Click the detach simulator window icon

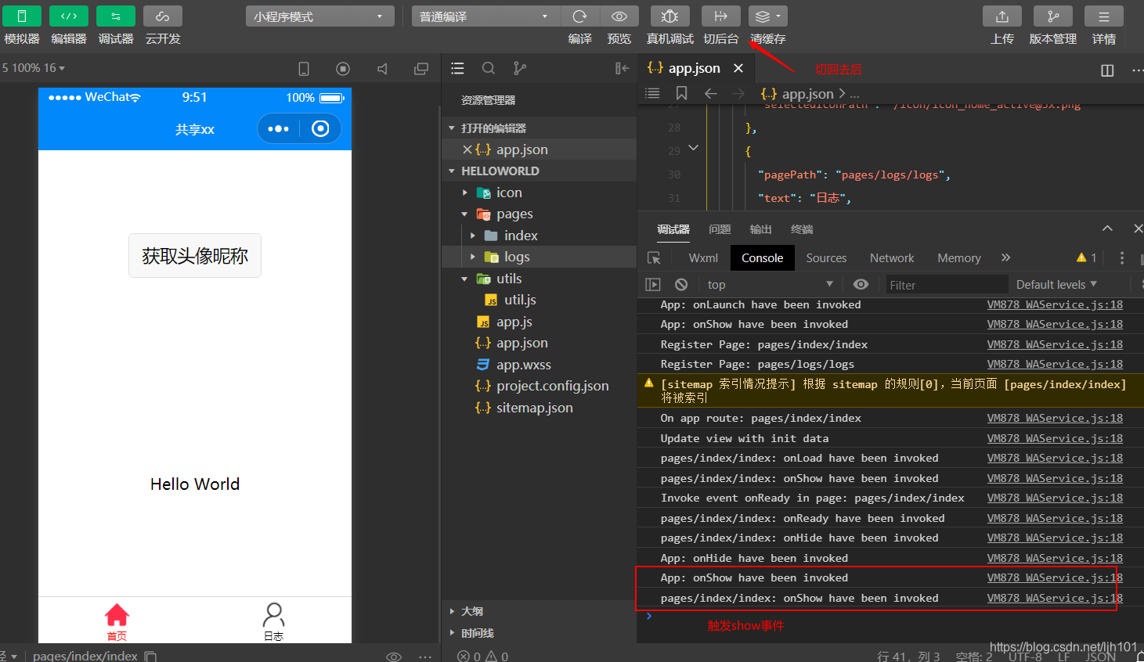[x=421, y=69]
